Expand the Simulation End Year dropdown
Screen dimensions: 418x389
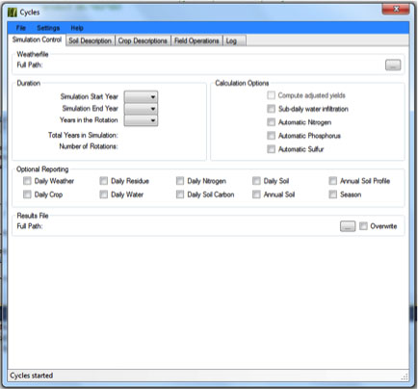141,109
